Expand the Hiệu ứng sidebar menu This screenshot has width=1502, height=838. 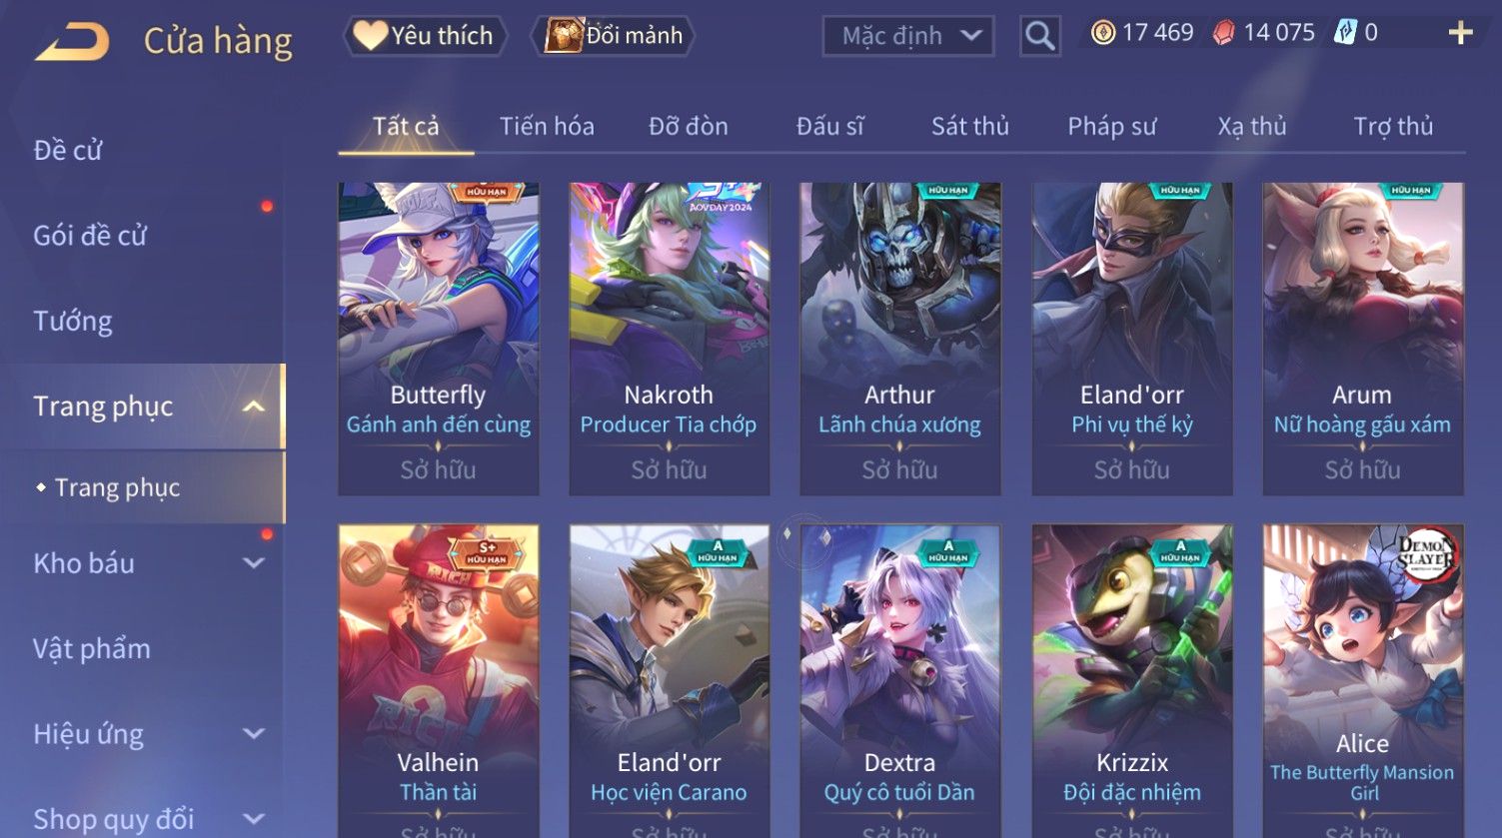click(254, 734)
